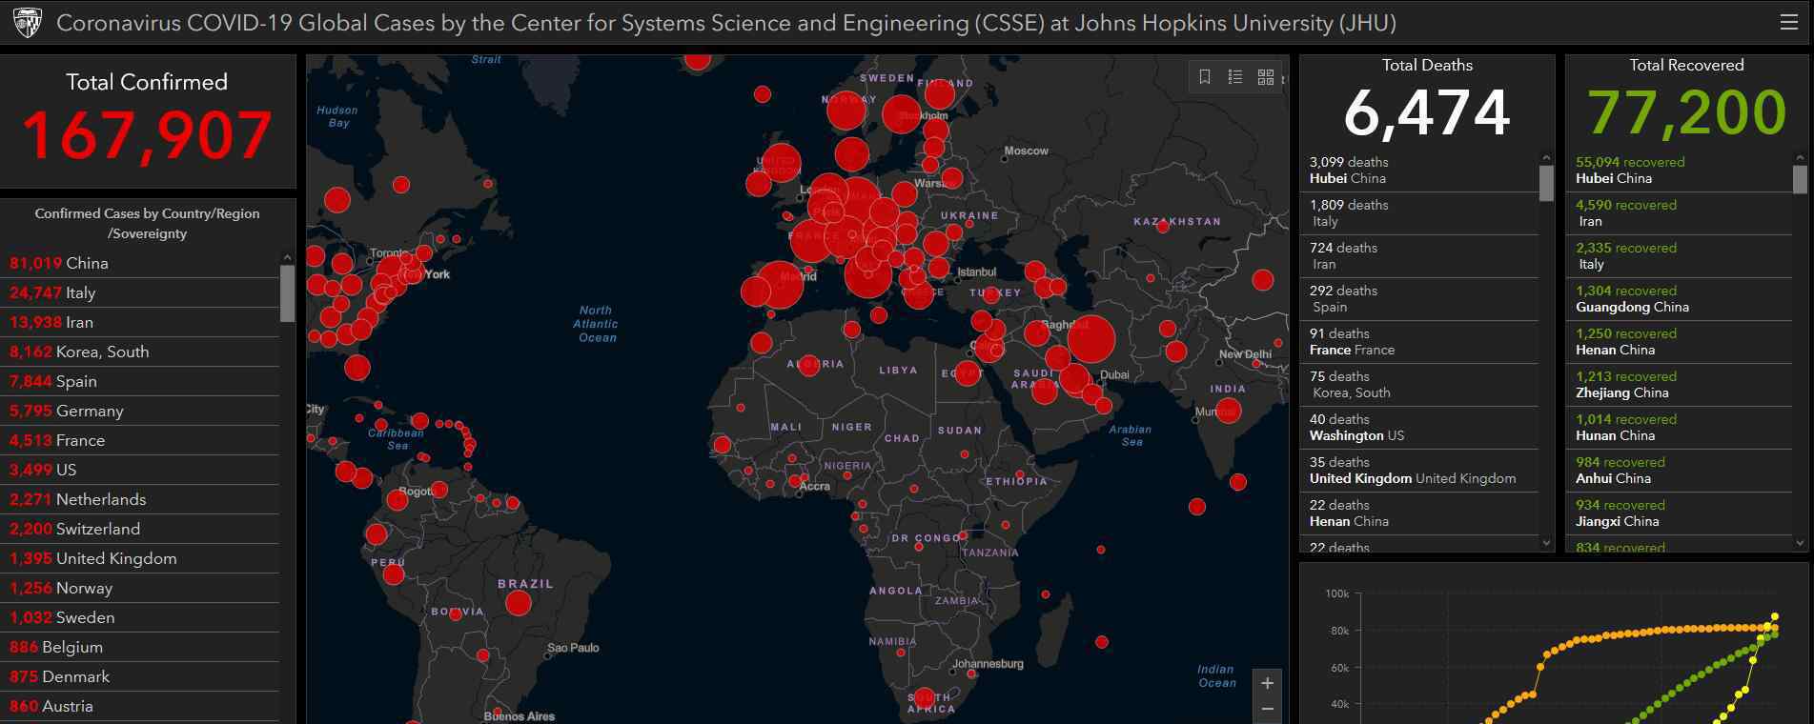Click up arrow of country list scrollbar

(x=288, y=258)
